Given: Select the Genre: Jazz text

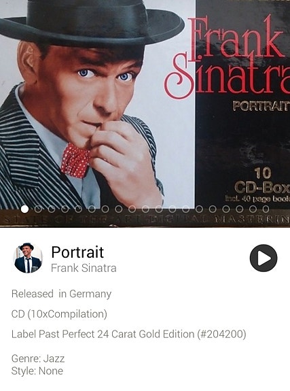Looking at the screenshot, I should click(38, 358).
